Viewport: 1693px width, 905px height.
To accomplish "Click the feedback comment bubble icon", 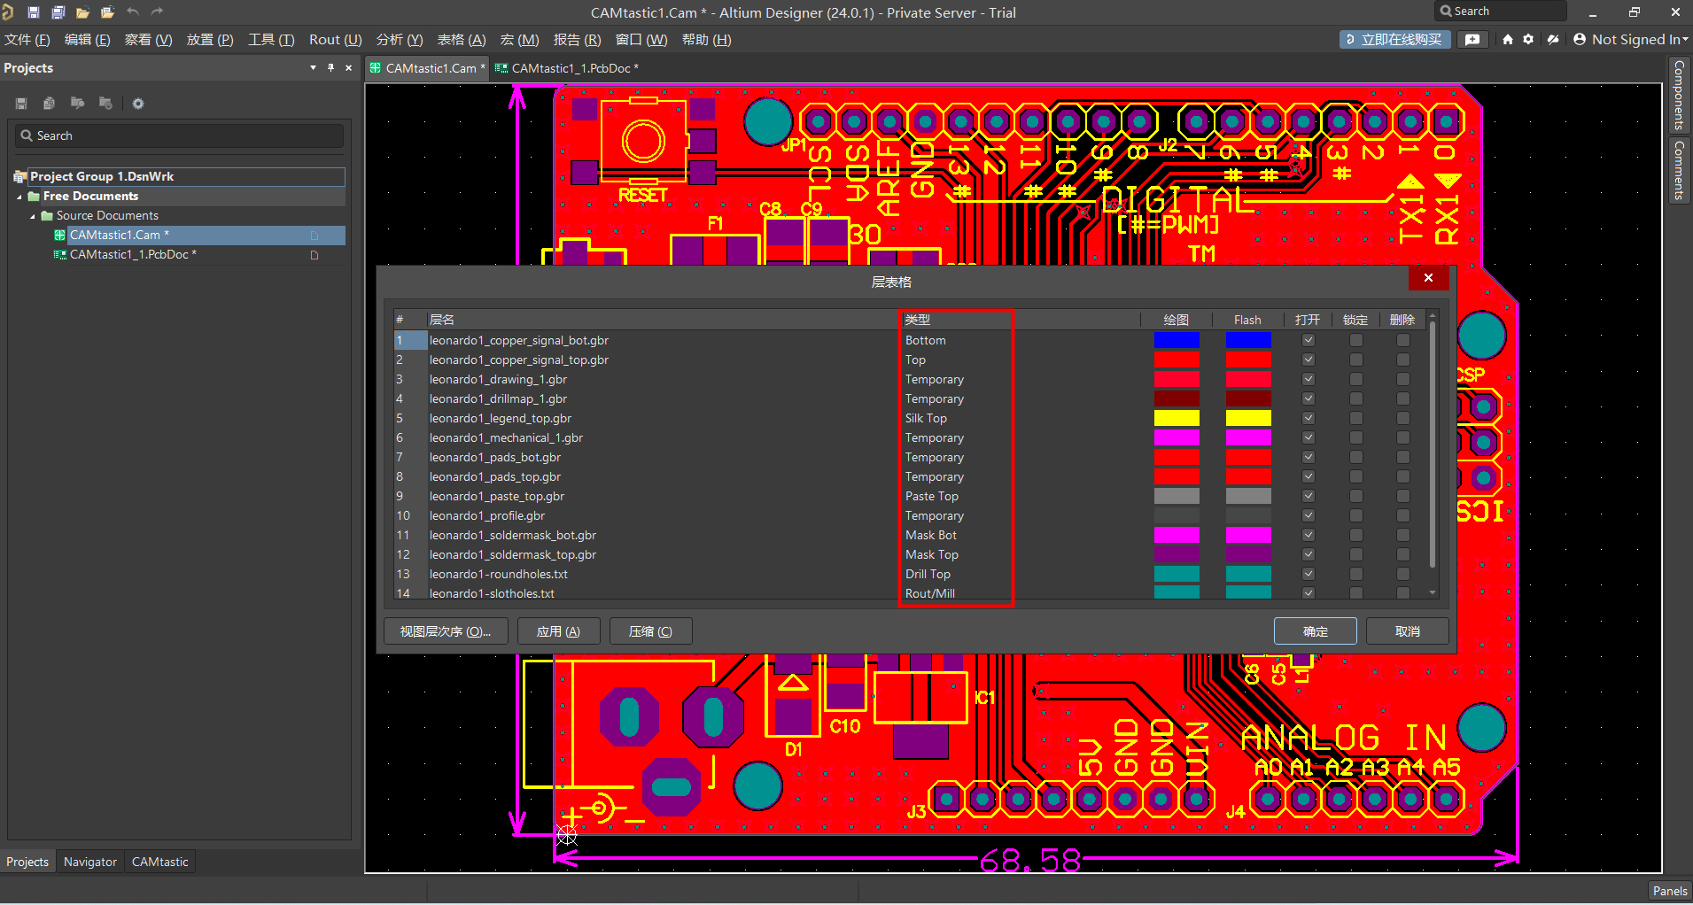I will [1472, 40].
